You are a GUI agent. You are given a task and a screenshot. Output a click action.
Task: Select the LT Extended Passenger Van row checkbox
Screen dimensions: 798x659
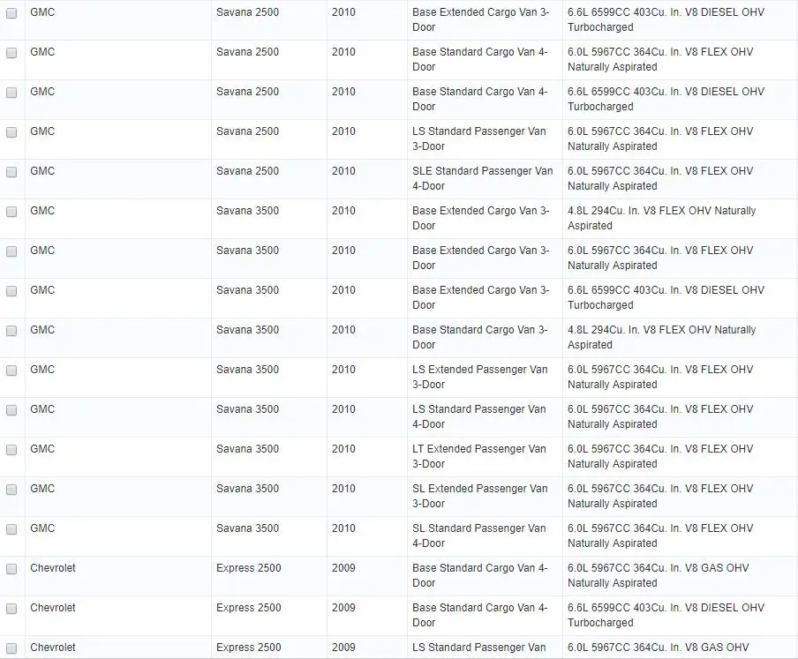pyautogui.click(x=11, y=450)
